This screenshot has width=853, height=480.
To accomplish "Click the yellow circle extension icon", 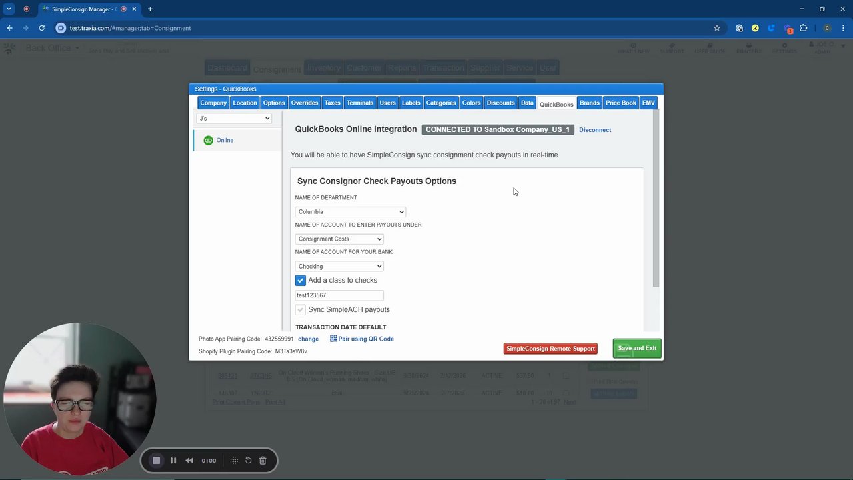I will [x=755, y=28].
